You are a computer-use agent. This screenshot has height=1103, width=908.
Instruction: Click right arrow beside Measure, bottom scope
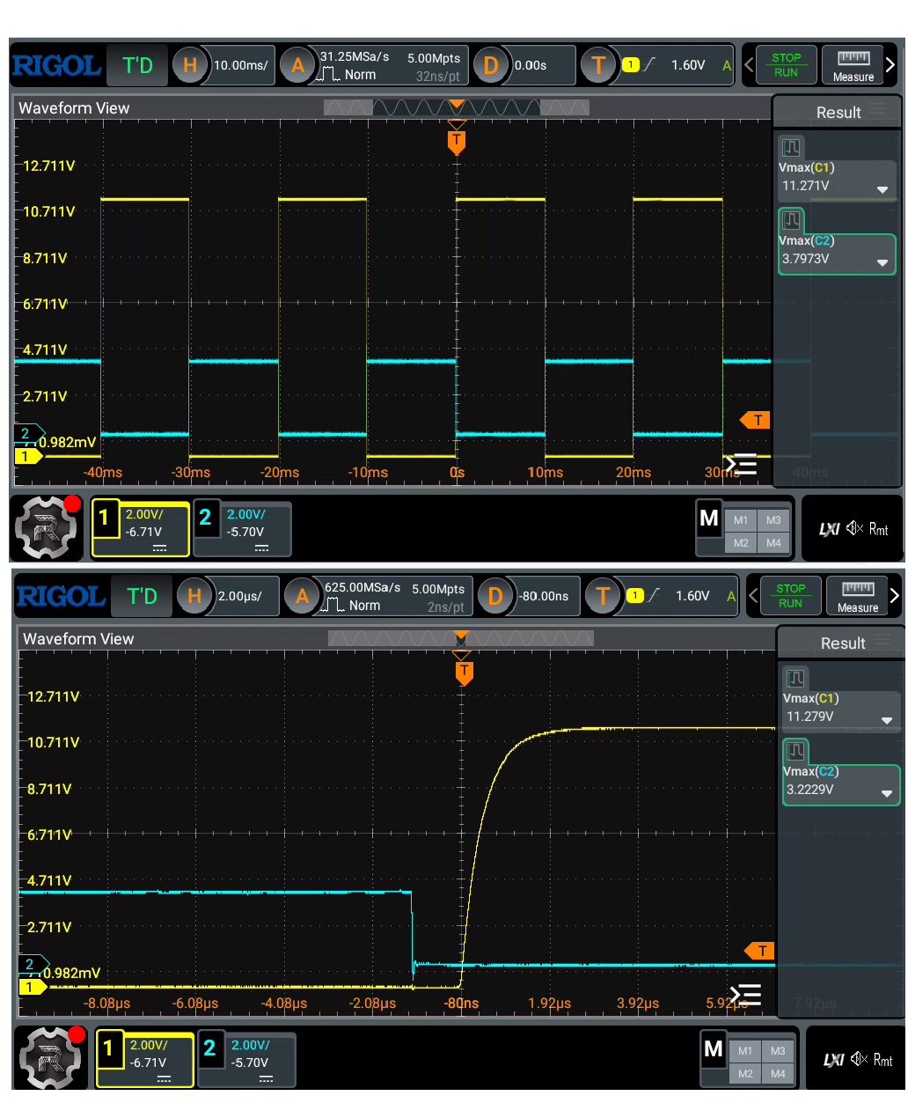(894, 596)
